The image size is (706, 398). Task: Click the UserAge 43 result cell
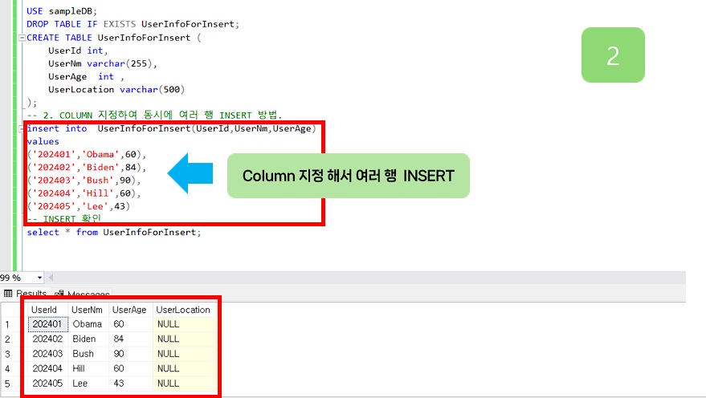pos(131,384)
